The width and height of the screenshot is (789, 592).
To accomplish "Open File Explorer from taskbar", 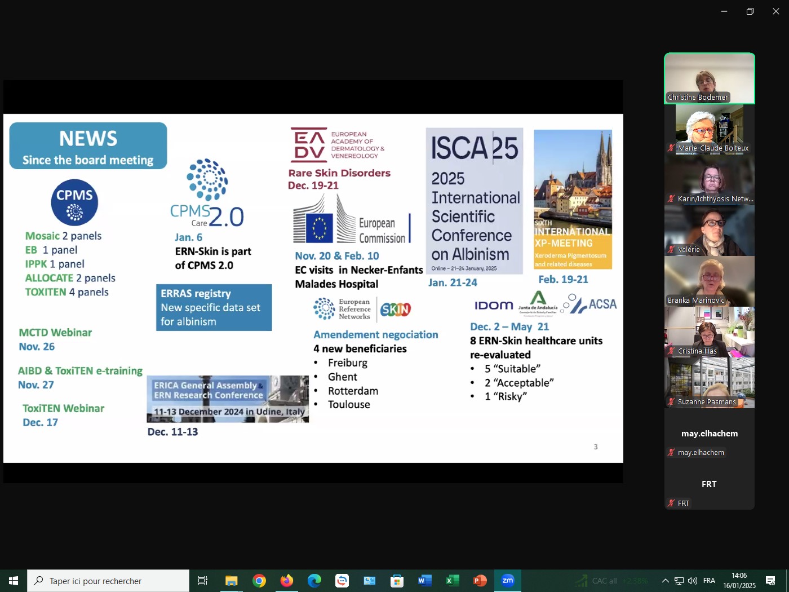I will tap(232, 581).
